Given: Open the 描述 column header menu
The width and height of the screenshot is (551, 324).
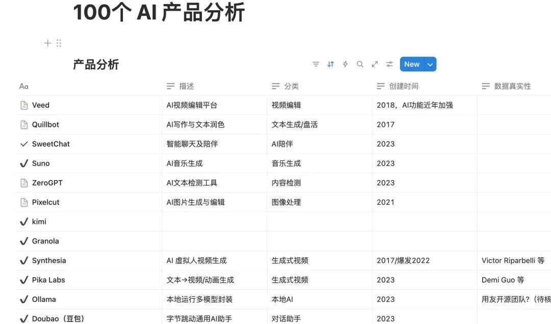Looking at the screenshot, I should click(186, 86).
